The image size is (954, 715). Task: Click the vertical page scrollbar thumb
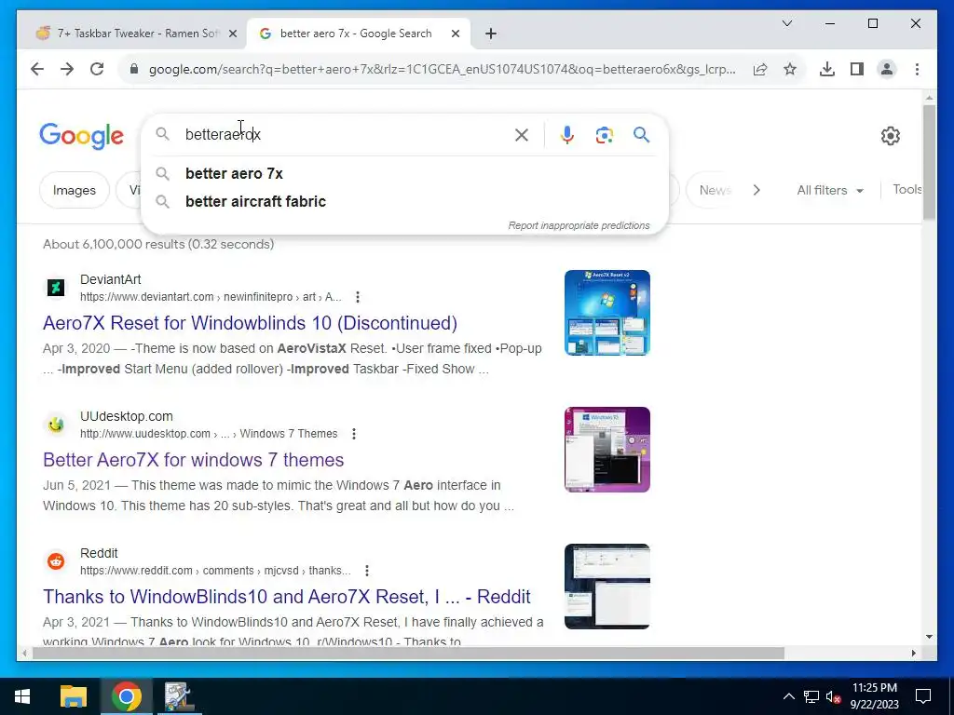pos(929,162)
